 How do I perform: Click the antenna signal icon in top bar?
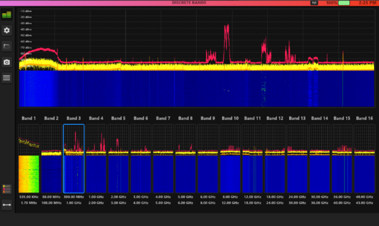tap(314, 3)
